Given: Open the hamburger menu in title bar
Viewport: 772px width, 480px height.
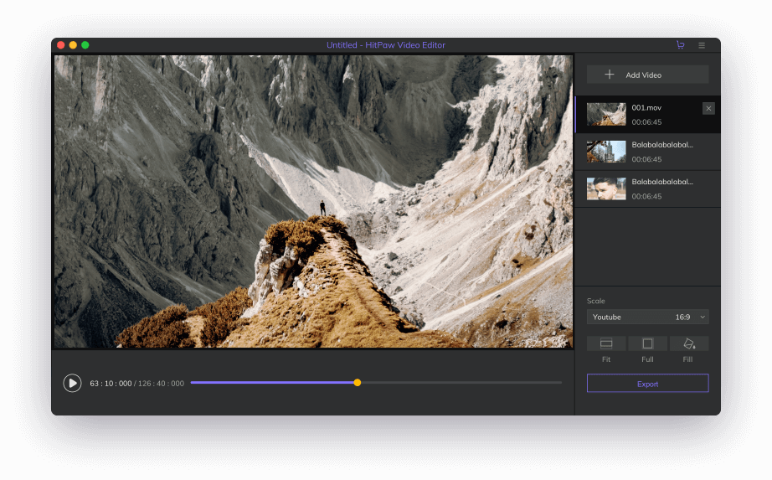Looking at the screenshot, I should click(x=702, y=45).
